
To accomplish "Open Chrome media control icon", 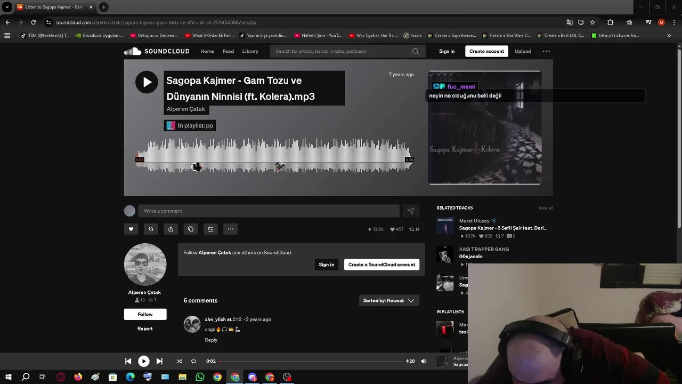I will click(648, 22).
